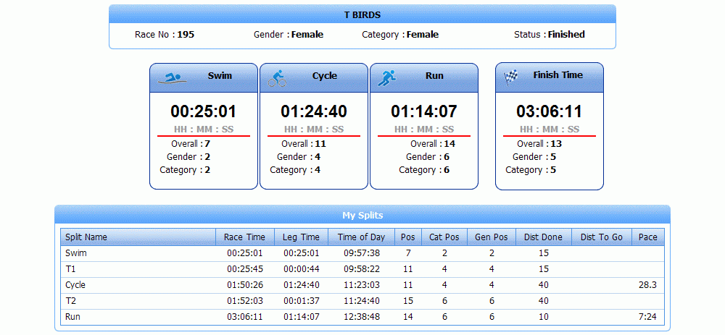Select the Time of Day column header
The height and width of the screenshot is (335, 725).
click(x=361, y=237)
